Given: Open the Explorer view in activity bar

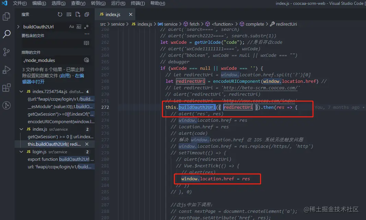Looking at the screenshot, I should point(6,16).
